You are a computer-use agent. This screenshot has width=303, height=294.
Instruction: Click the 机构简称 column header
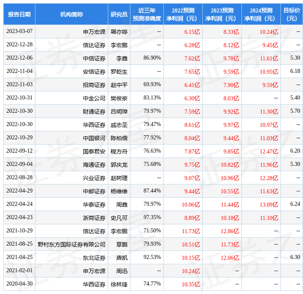tap(72, 14)
